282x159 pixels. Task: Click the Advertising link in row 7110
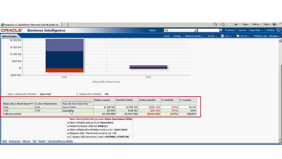pos(68,111)
